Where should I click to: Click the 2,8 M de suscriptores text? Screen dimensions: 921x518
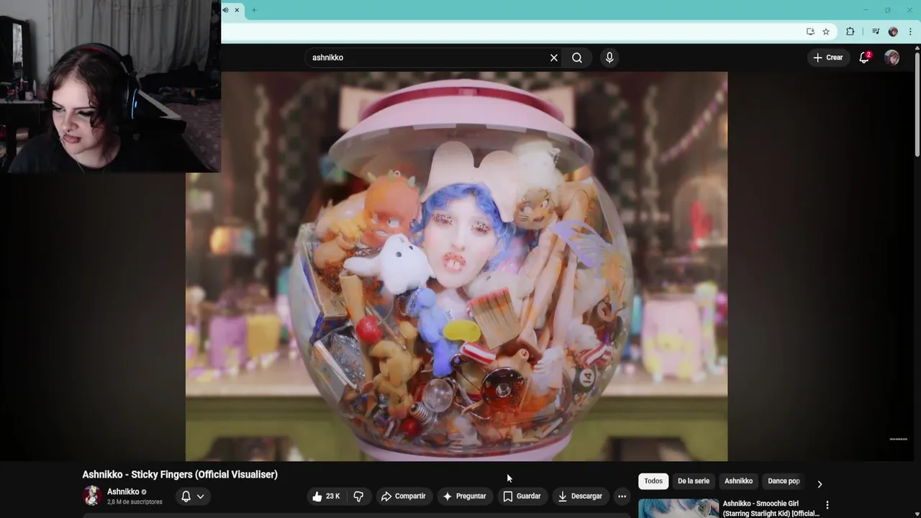click(135, 502)
